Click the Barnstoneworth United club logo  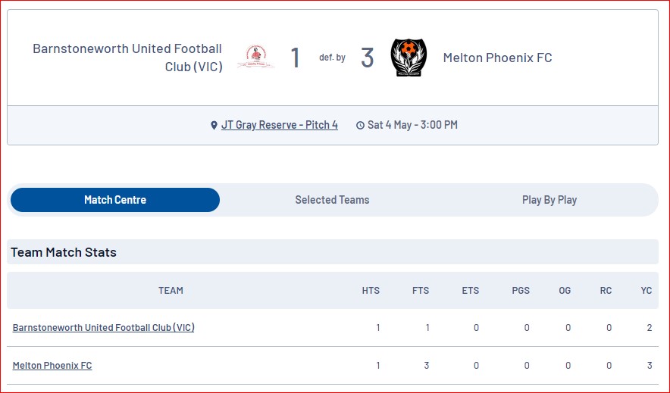[255, 58]
